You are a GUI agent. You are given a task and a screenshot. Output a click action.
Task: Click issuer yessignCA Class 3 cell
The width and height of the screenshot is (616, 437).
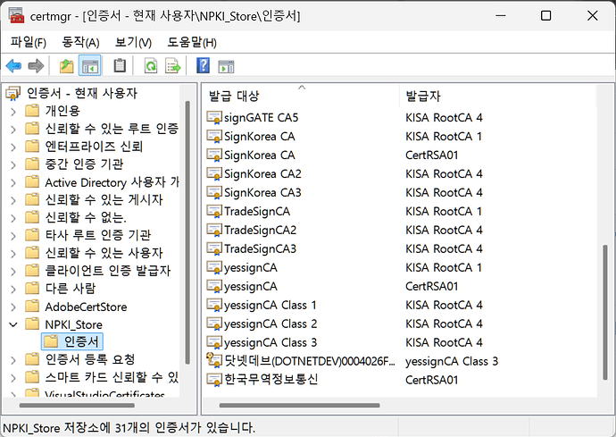point(452,361)
